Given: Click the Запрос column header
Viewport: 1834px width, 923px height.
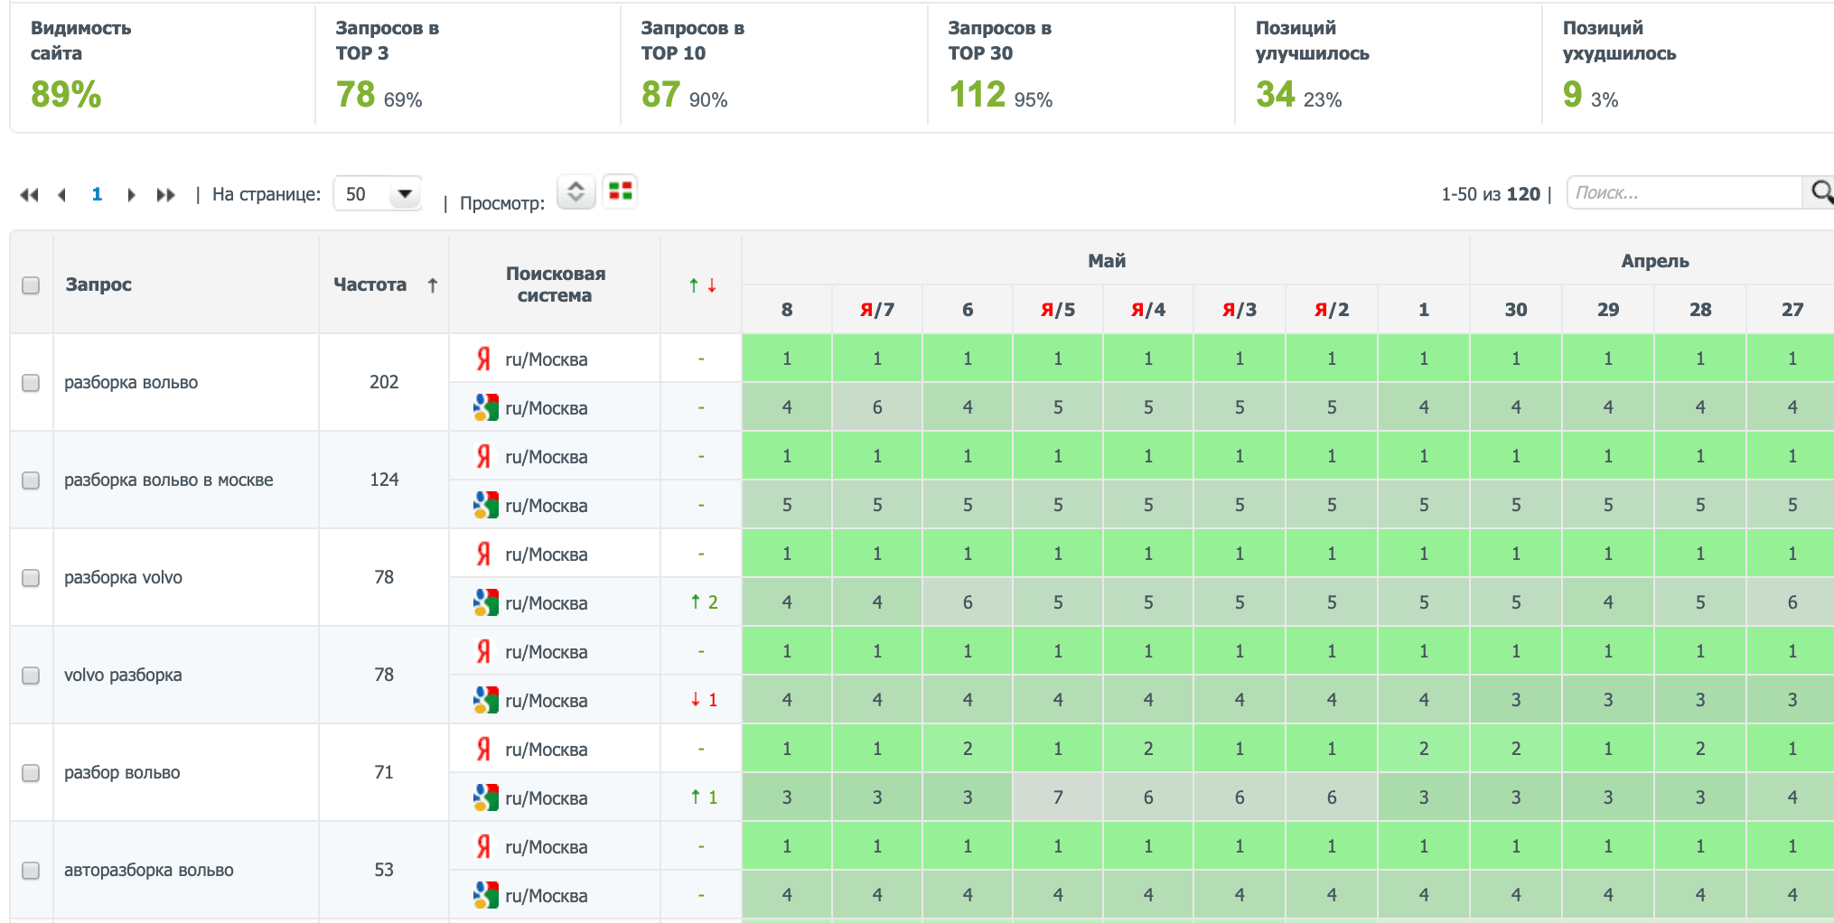Looking at the screenshot, I should (98, 285).
